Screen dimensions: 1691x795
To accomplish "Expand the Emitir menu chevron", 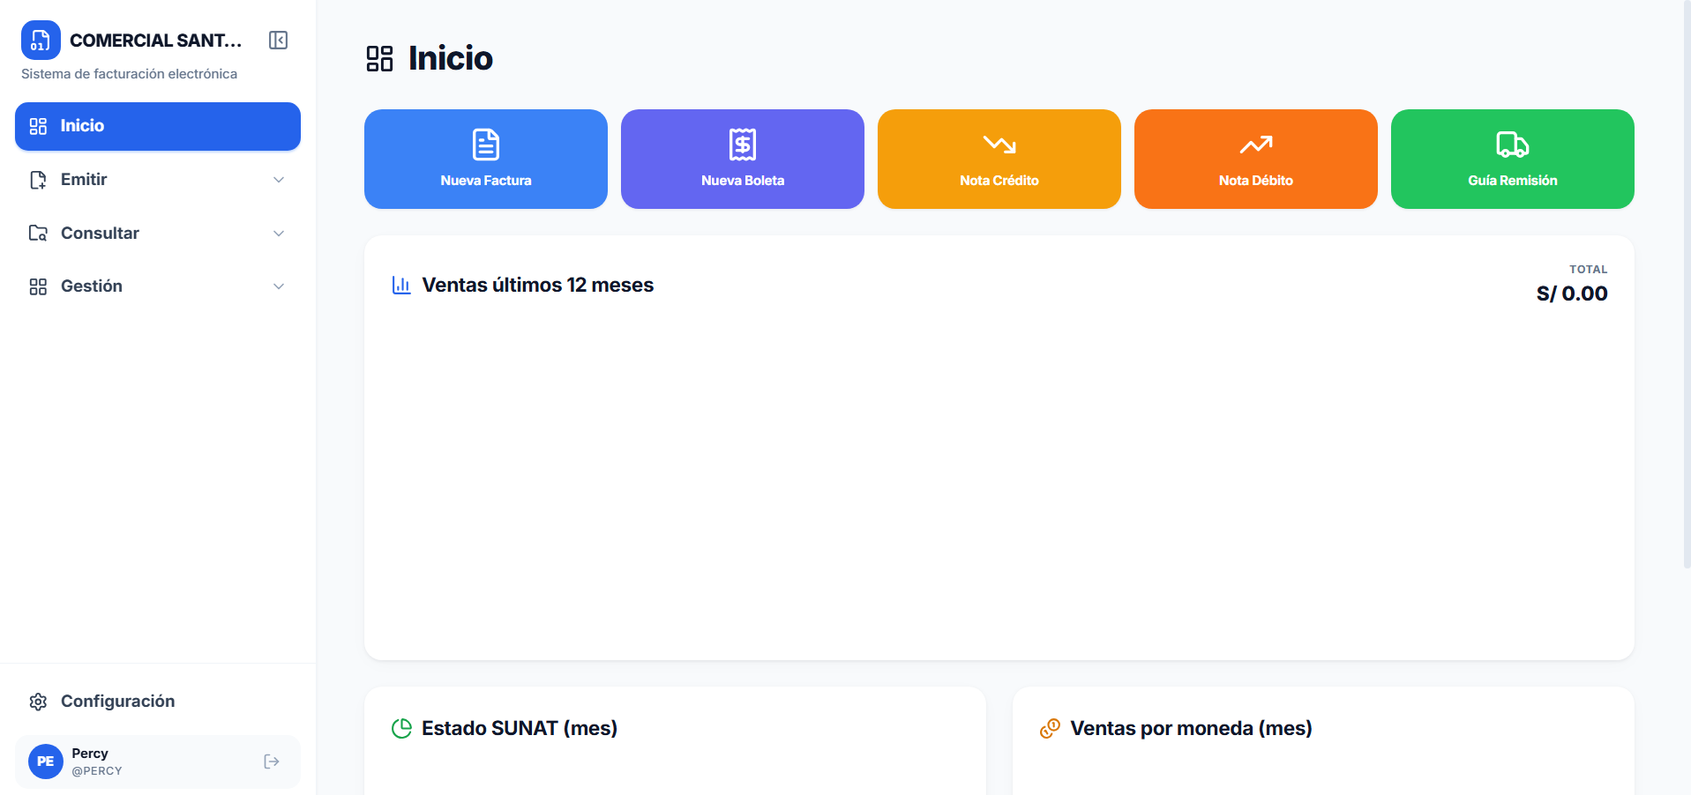I will click(x=279, y=180).
